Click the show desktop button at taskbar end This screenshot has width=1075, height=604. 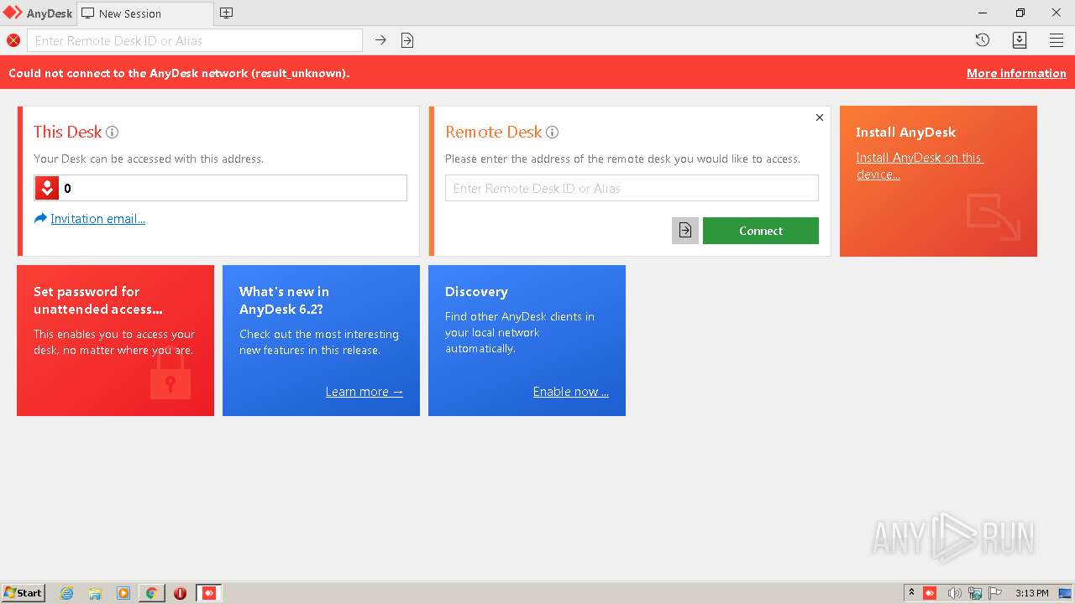[x=1065, y=593]
